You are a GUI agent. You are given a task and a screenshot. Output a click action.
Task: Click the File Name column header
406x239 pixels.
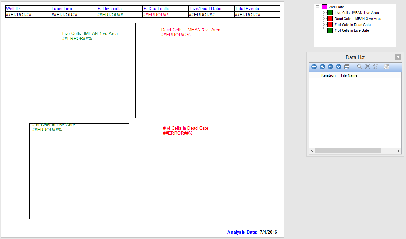coord(349,75)
